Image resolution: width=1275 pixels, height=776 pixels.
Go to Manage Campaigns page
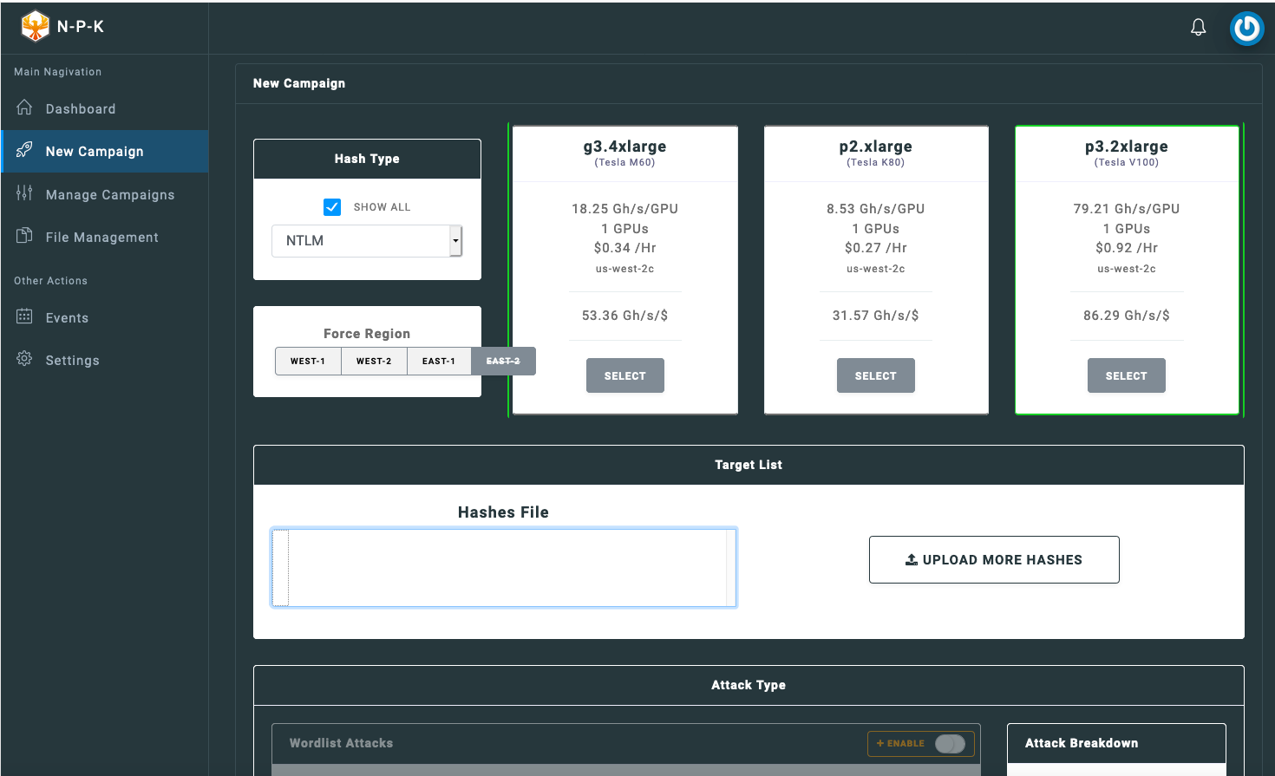109,195
